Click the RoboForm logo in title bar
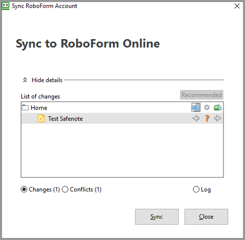 point(6,6)
